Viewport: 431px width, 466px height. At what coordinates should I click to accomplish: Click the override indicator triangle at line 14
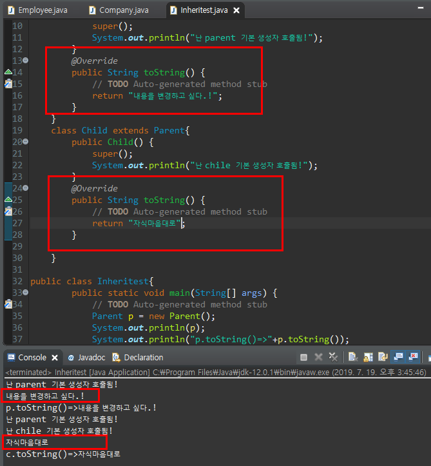click(x=8, y=72)
